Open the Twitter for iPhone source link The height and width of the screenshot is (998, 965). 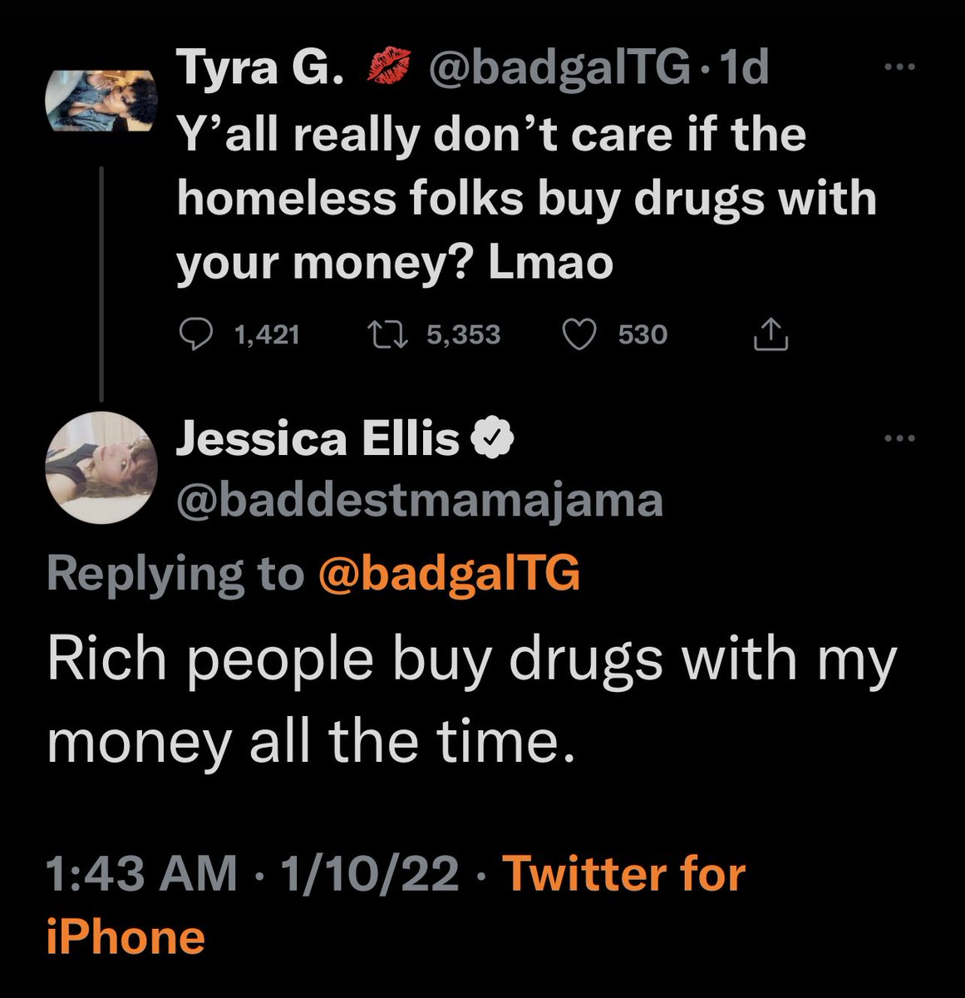[625, 875]
